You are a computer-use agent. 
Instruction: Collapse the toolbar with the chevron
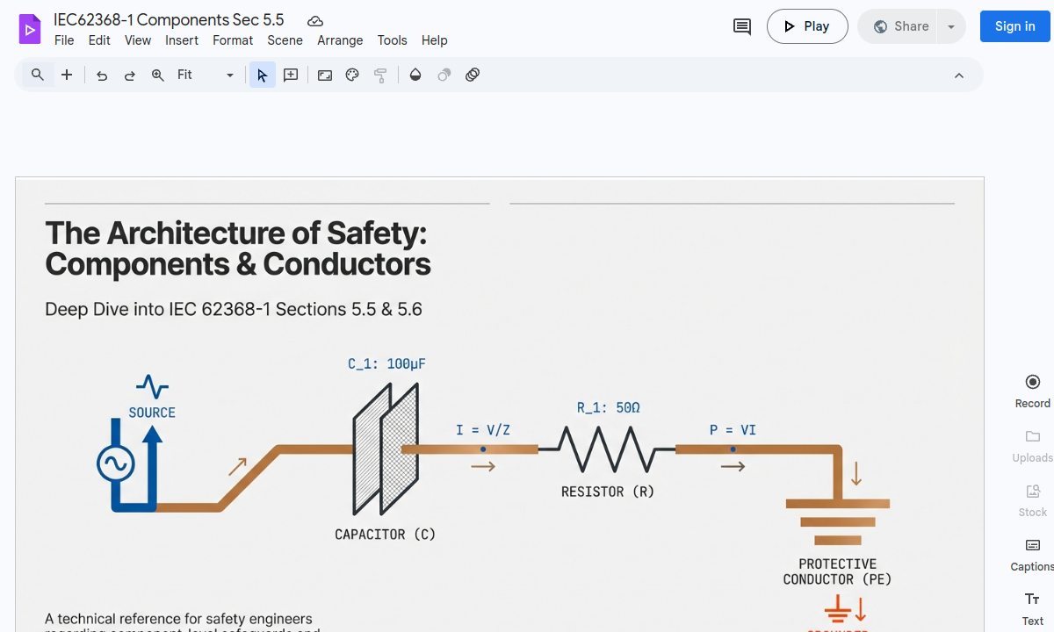[x=958, y=75]
